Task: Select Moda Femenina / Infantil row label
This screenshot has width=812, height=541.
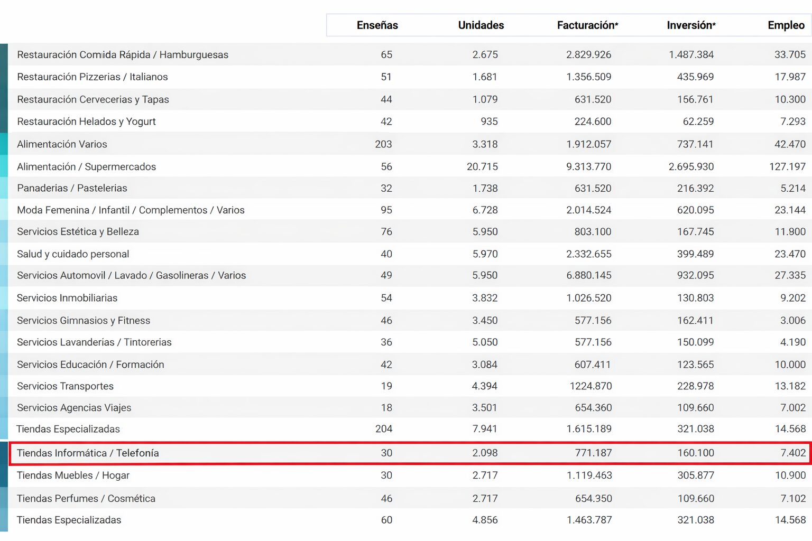Action: point(131,210)
